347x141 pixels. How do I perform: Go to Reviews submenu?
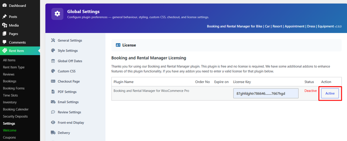point(8,74)
